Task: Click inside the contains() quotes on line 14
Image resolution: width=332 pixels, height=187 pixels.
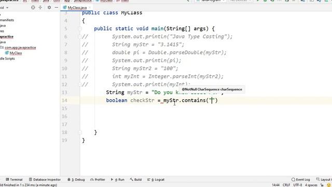Action: (x=212, y=100)
